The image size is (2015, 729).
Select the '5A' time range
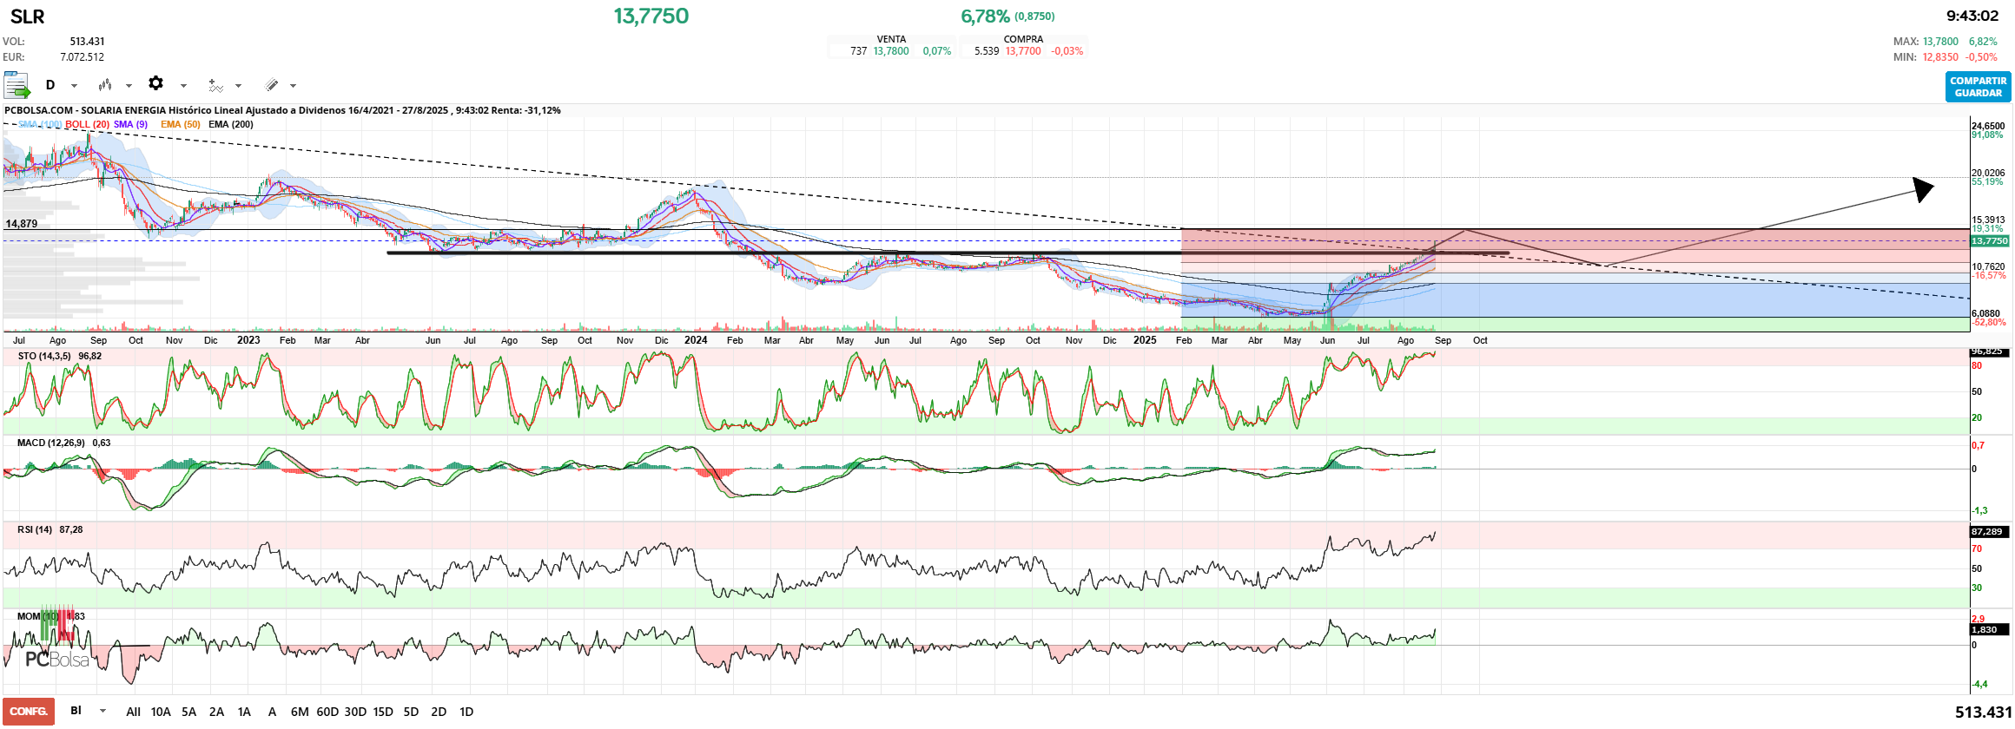(x=188, y=712)
